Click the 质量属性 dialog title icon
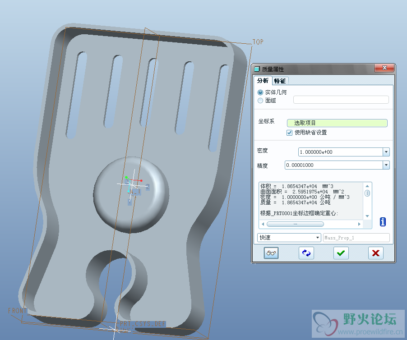The image size is (407, 340). [x=257, y=69]
